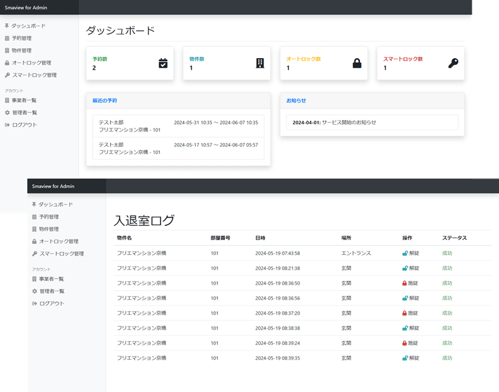
Task: Open the reservation starting 2024-05-31 10:35
Action: pos(178,126)
